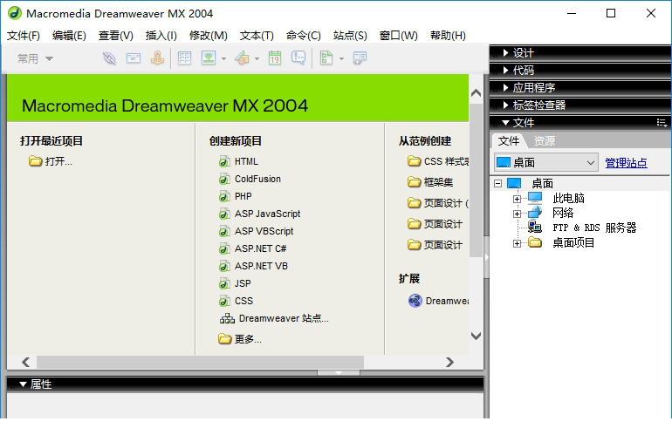Create new ASP.NET VB page

coord(253,266)
